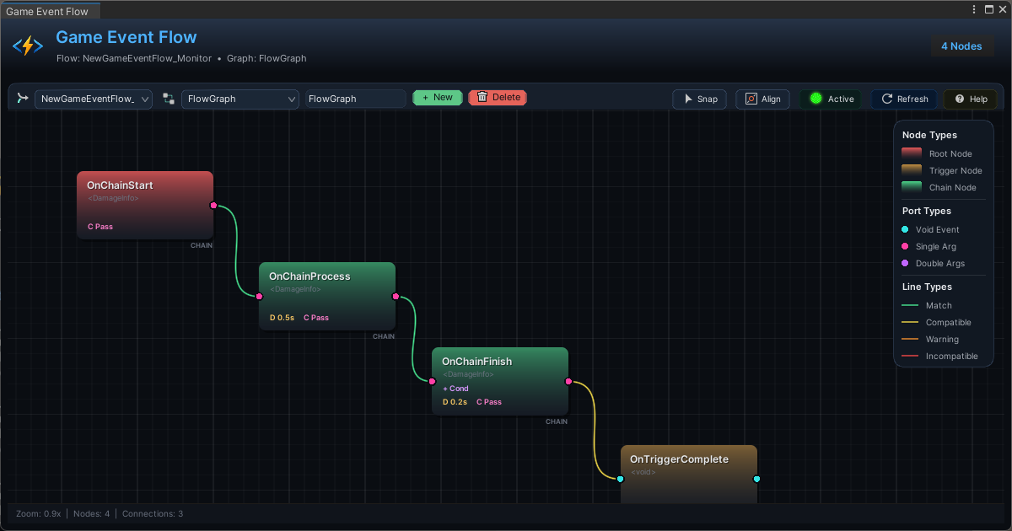Click the Node Types legend heading

929,135
